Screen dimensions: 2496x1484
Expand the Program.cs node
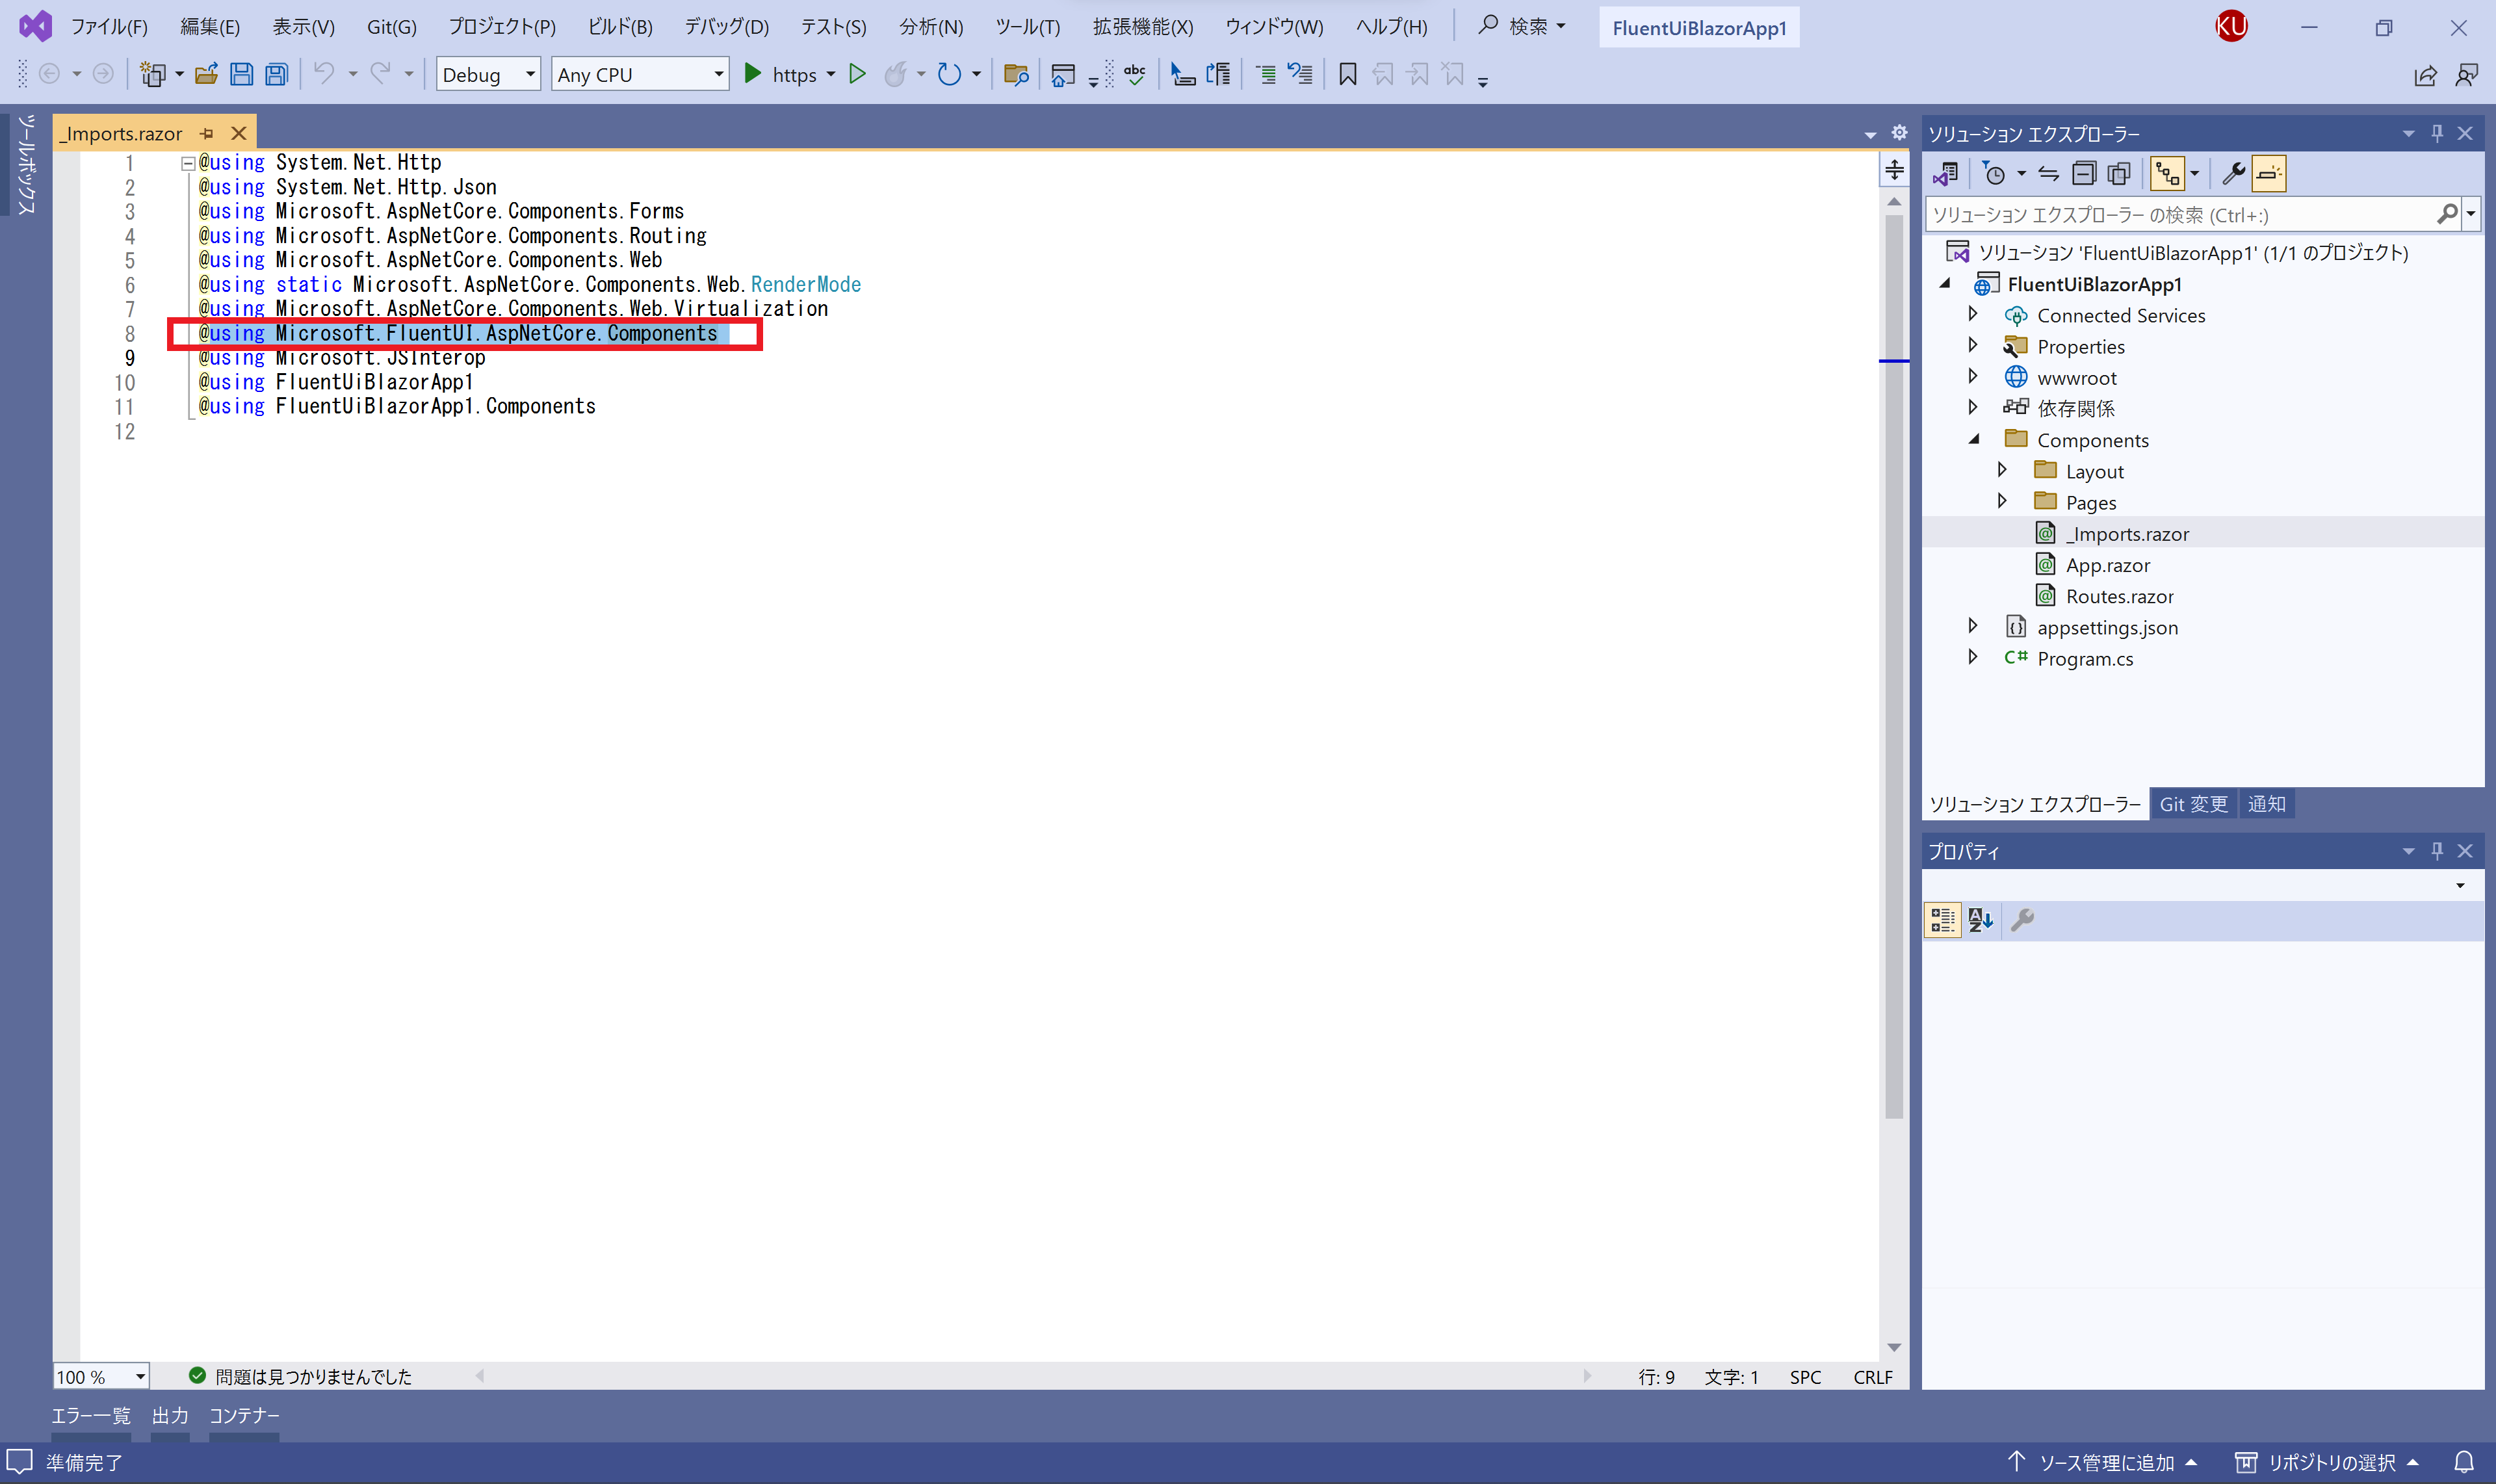point(1973,657)
